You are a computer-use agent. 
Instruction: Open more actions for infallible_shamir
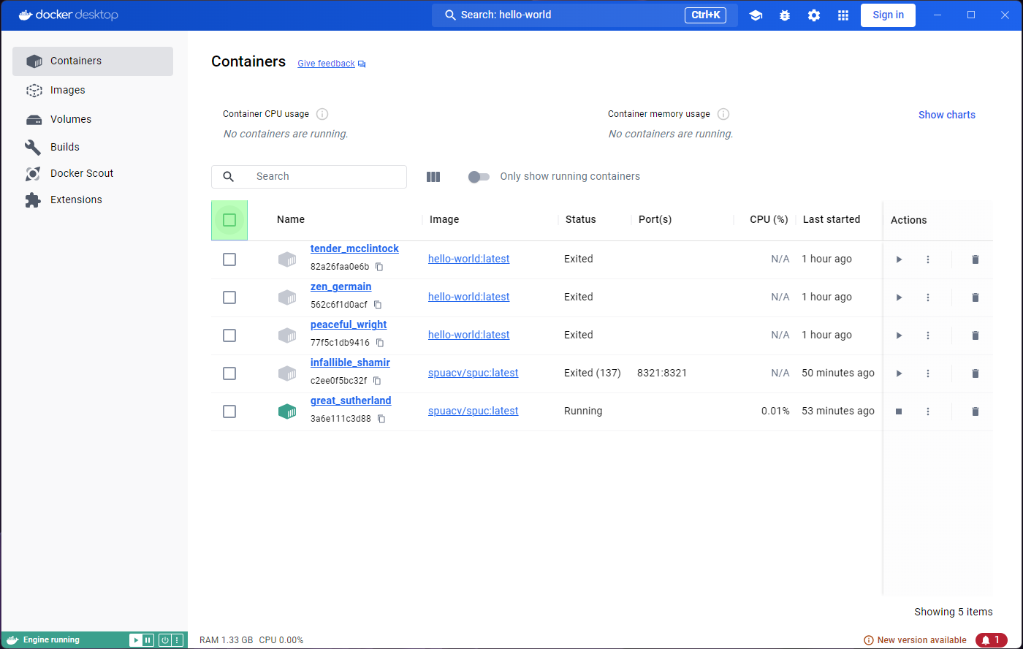tap(928, 373)
